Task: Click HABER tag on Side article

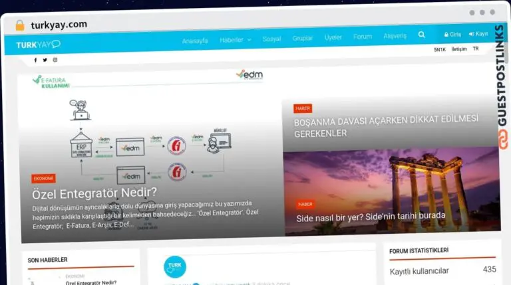Action: click(305, 205)
